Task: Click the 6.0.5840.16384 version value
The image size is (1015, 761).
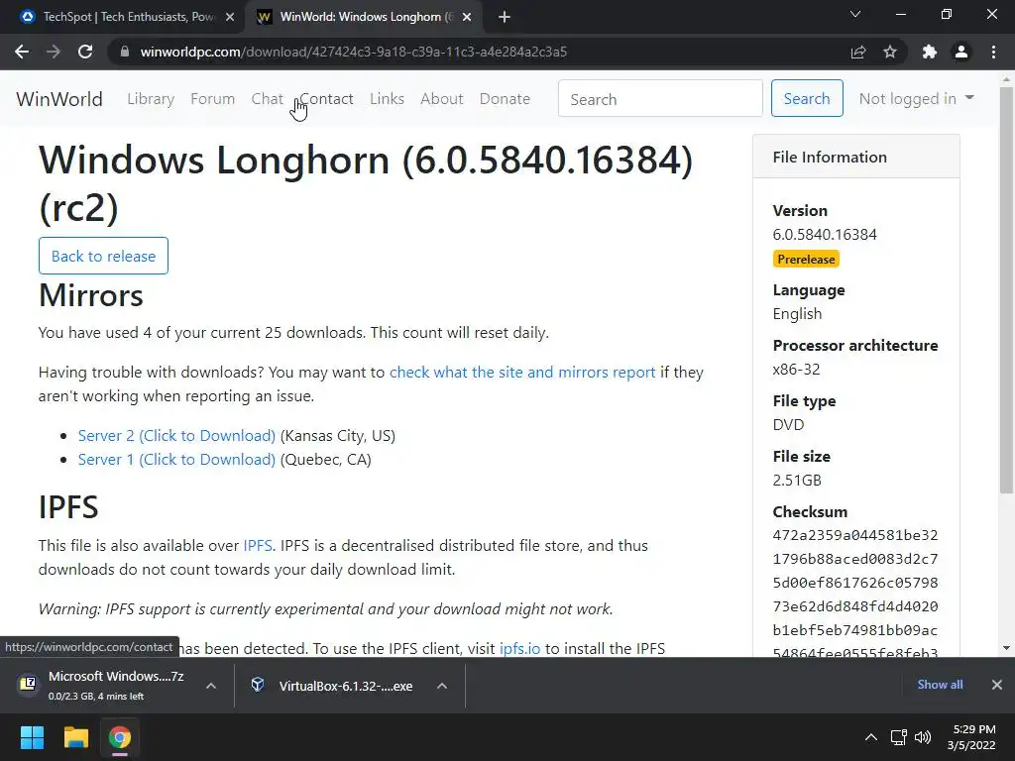Action: [x=825, y=234]
